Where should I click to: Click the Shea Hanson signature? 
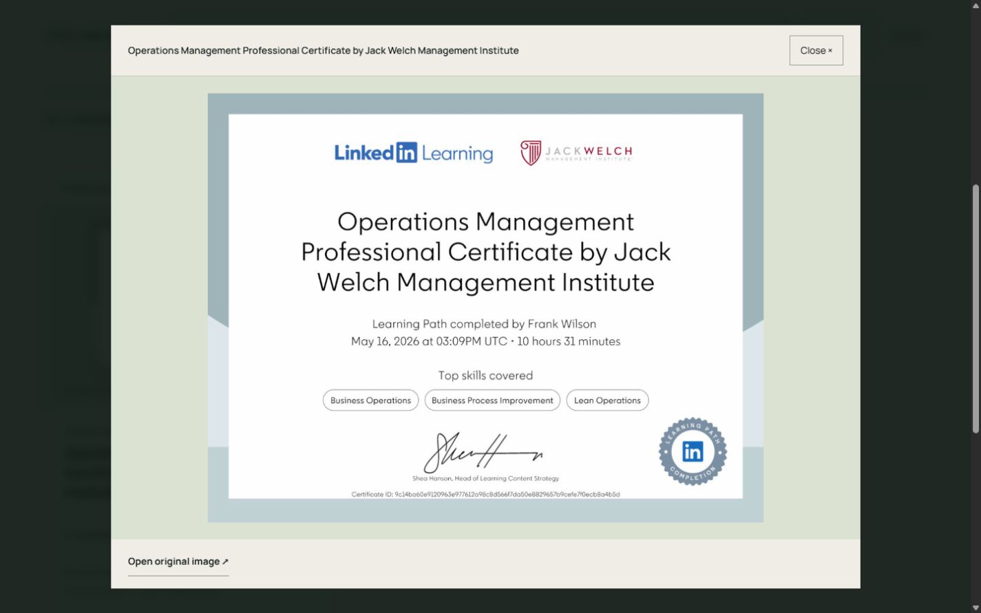click(482, 453)
